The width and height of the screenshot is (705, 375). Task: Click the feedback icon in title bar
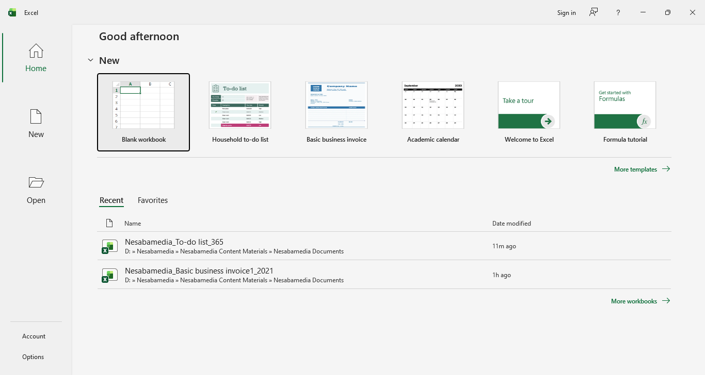coord(594,12)
